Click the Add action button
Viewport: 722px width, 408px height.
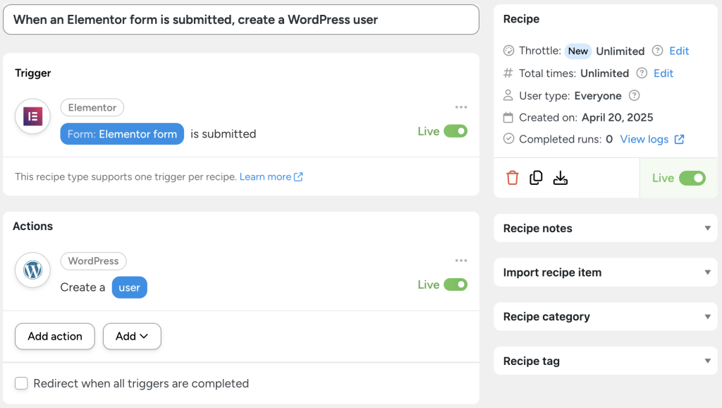(x=54, y=336)
